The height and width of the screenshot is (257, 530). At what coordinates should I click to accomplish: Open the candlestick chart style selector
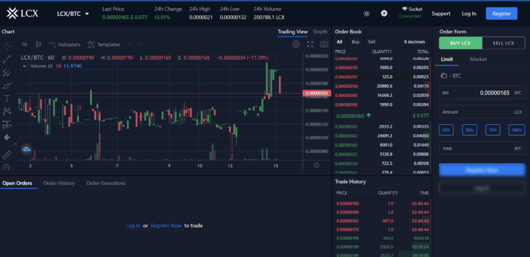click(38, 45)
